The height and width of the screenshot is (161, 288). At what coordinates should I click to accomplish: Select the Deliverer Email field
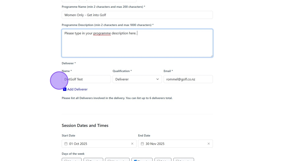pos(188,79)
